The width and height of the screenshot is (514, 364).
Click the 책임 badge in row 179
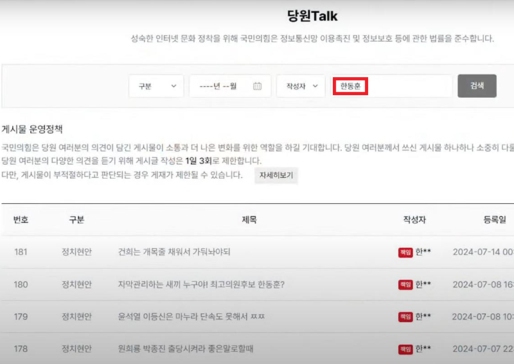coord(405,317)
